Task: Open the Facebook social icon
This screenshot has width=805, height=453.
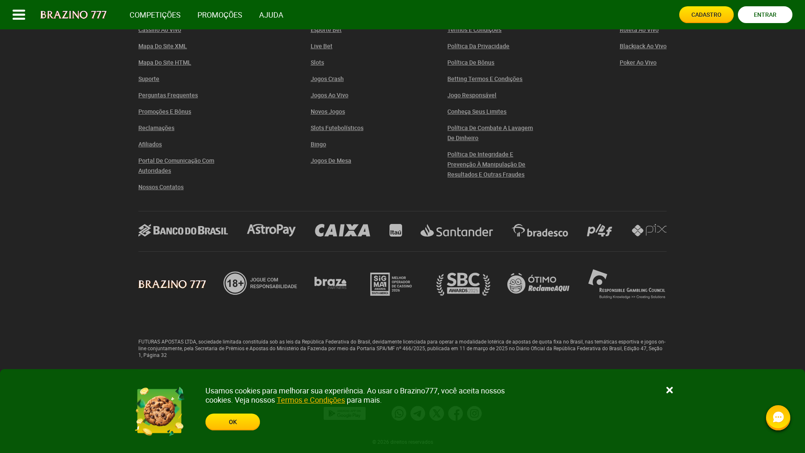Action: [x=455, y=414]
